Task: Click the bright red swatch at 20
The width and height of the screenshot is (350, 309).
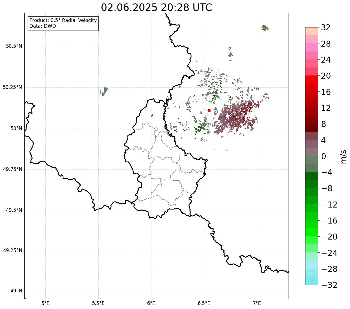Action: pyautogui.click(x=312, y=80)
